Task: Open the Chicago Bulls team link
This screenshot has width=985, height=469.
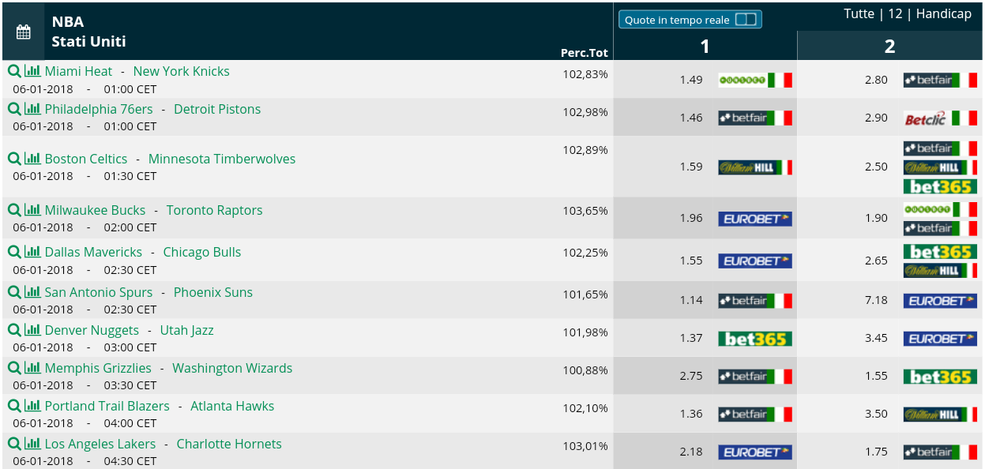Action: click(202, 252)
